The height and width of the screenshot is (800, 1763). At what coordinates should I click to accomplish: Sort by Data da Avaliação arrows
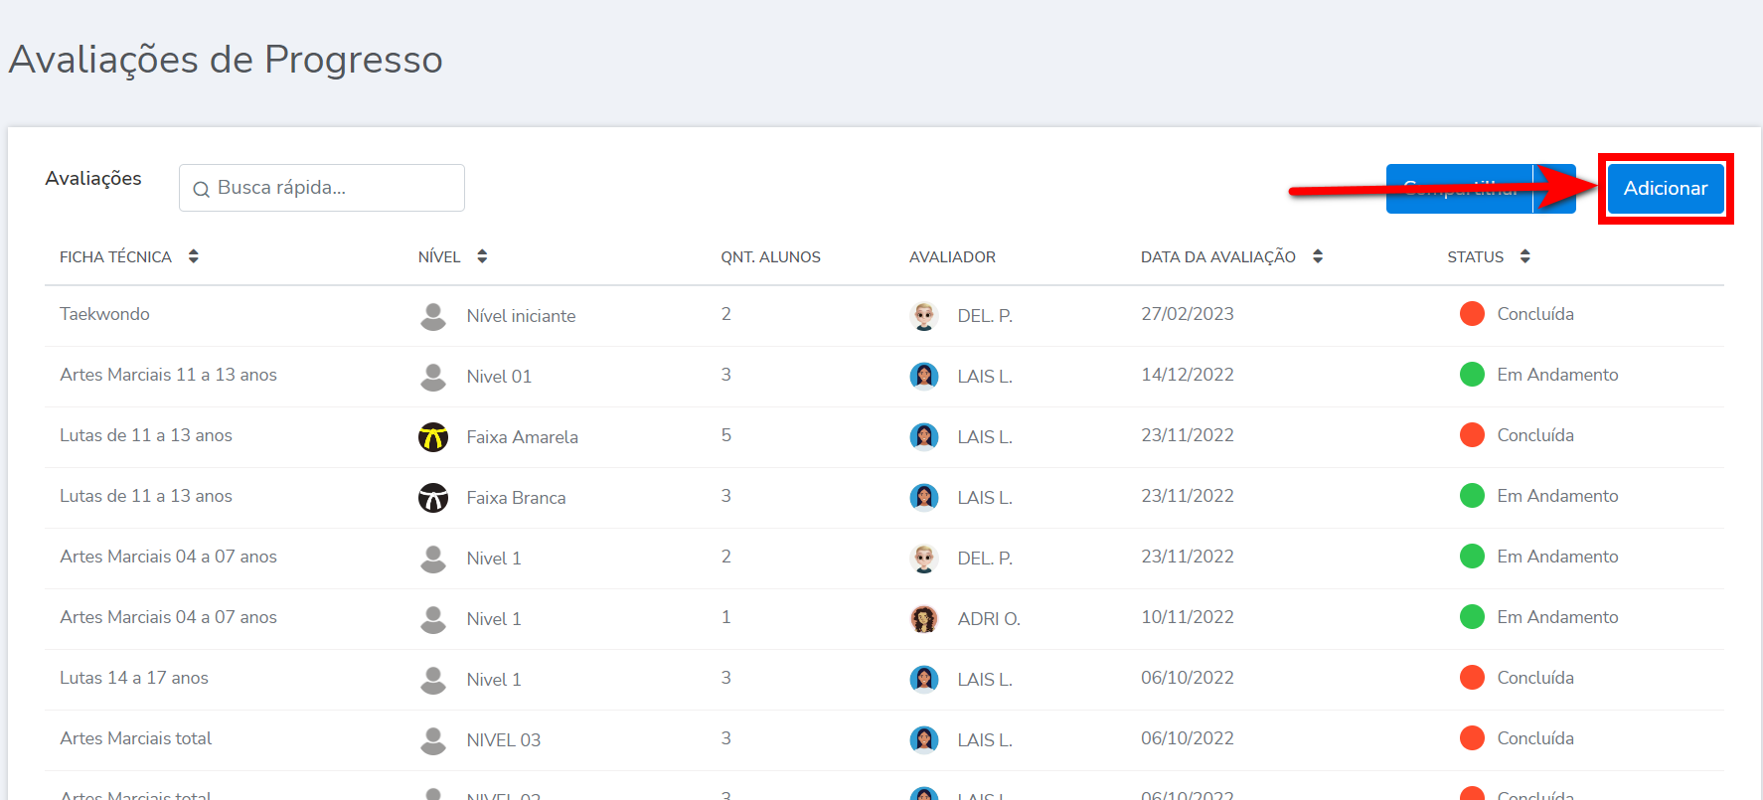1318,256
